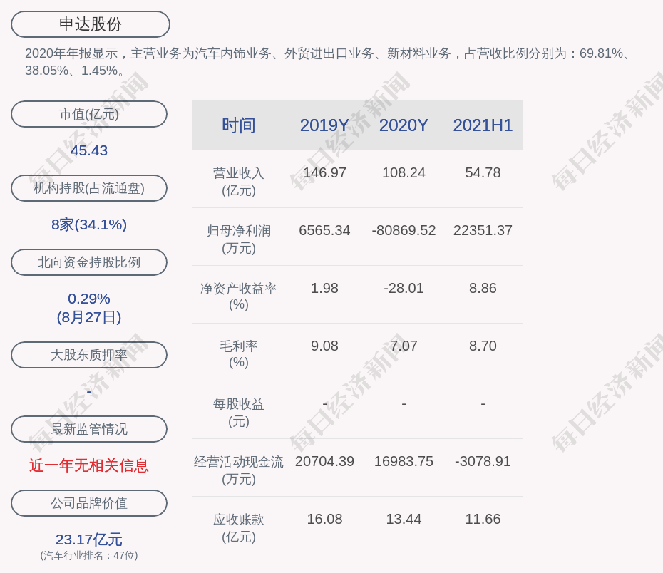Select net profit value -80869.52
The image size is (663, 573).
click(x=404, y=230)
